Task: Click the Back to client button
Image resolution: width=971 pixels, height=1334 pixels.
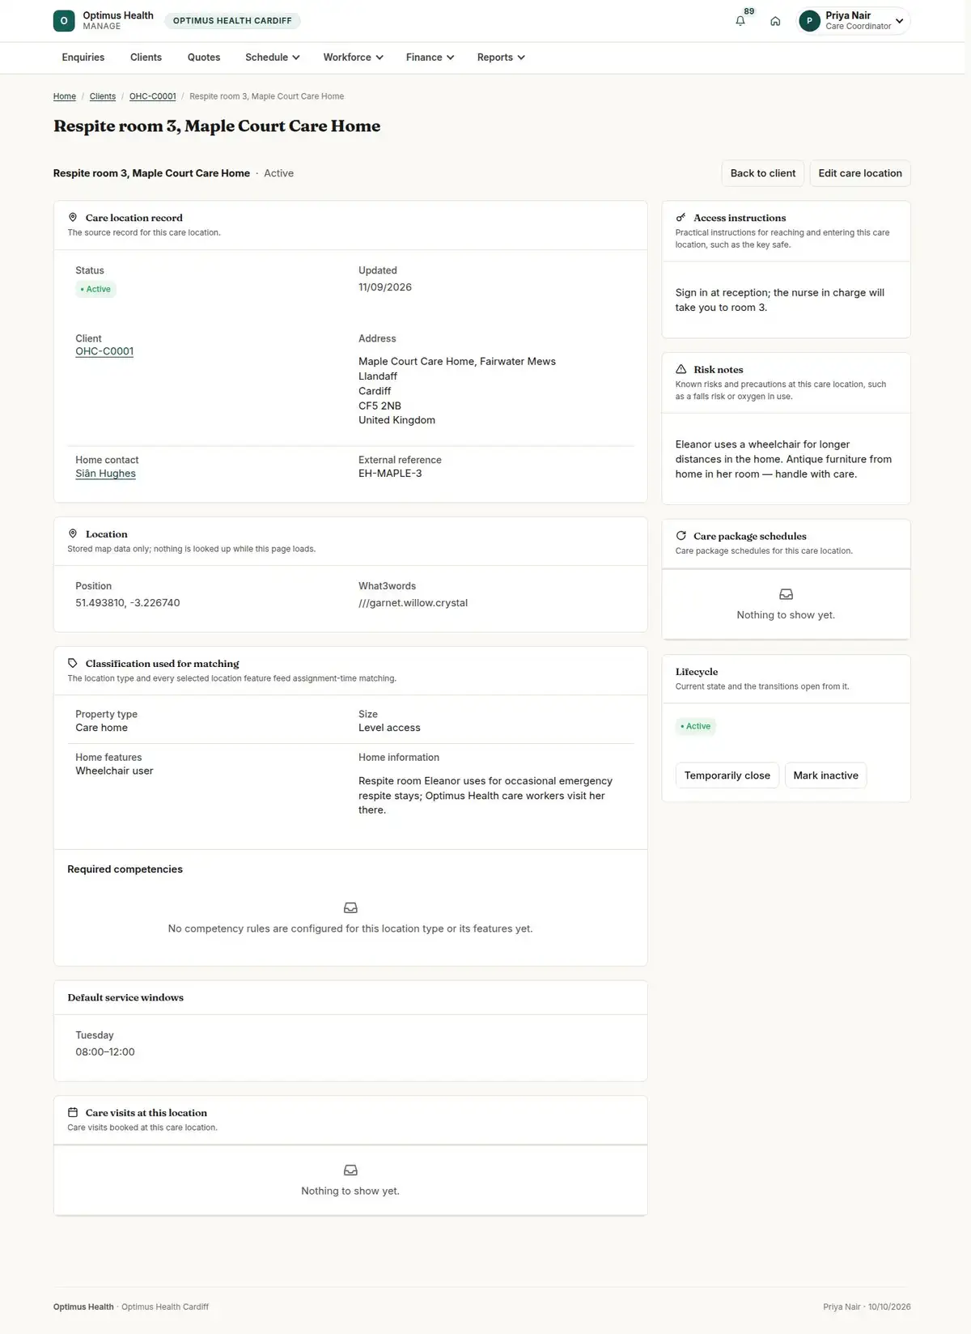Action: [763, 173]
